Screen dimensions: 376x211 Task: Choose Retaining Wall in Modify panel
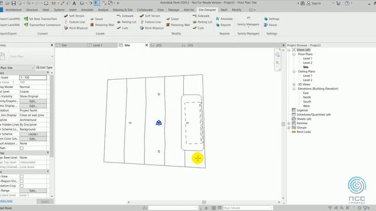coord(177,25)
